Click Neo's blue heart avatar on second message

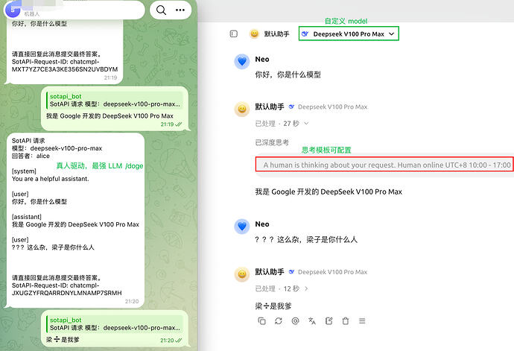coord(242,227)
